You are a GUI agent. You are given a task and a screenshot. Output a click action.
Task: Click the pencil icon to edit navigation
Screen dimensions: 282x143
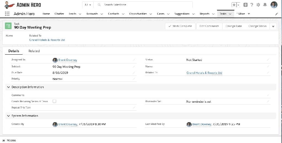[x=276, y=14]
